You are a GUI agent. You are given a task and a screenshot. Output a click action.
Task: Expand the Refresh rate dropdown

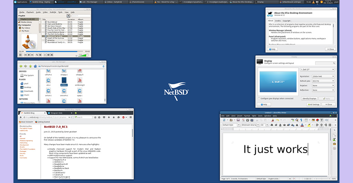[323, 81]
